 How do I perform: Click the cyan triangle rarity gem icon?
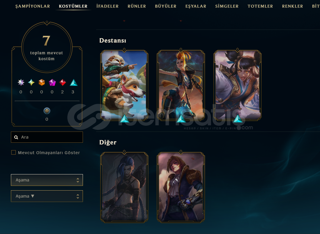(74, 83)
